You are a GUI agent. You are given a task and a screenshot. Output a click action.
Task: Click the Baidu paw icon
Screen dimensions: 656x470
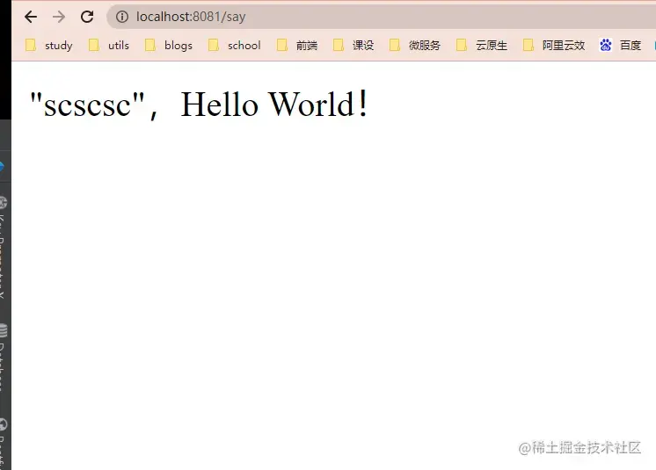(x=605, y=45)
